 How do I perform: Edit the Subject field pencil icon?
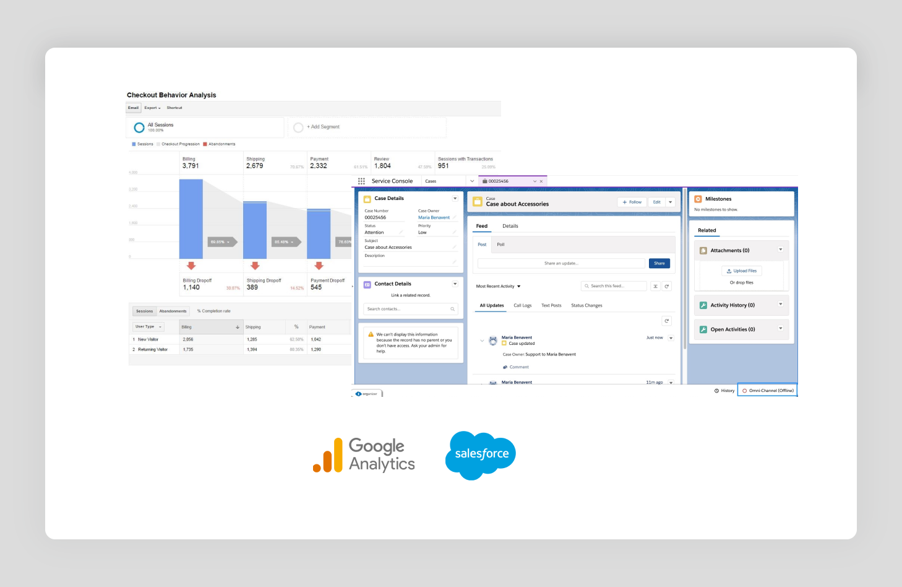tap(454, 247)
